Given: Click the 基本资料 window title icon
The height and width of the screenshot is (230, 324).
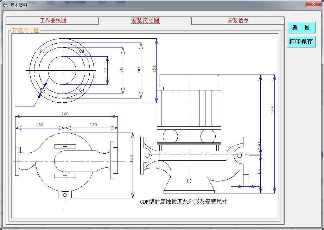Looking at the screenshot, I should point(5,5).
